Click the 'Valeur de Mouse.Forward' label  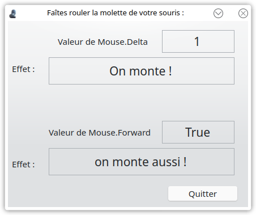(x=100, y=133)
